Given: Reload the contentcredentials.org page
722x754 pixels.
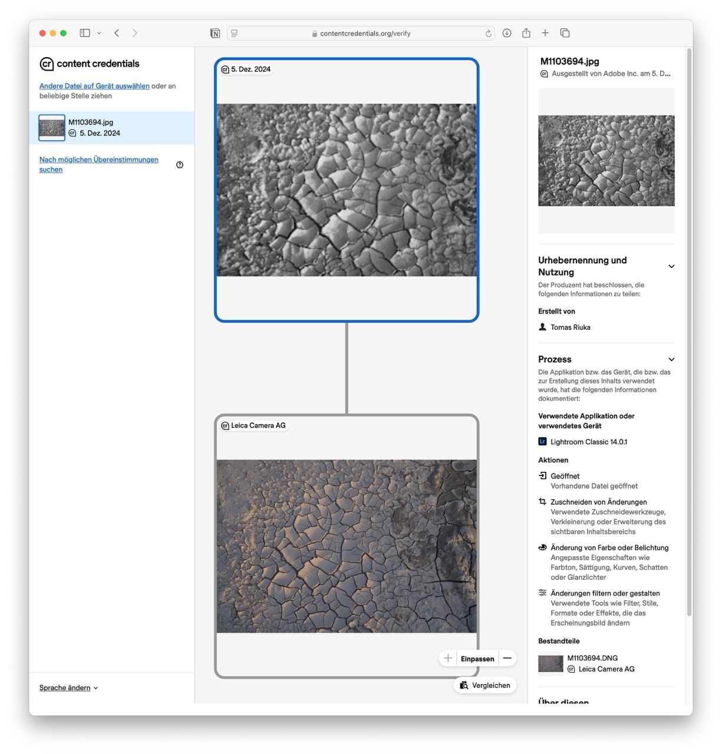Looking at the screenshot, I should [488, 34].
